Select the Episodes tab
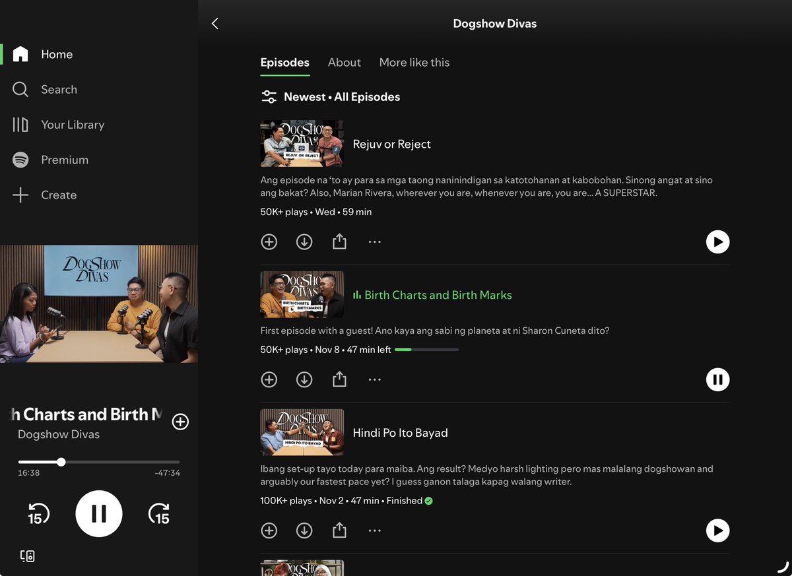792x576 pixels. coord(284,63)
